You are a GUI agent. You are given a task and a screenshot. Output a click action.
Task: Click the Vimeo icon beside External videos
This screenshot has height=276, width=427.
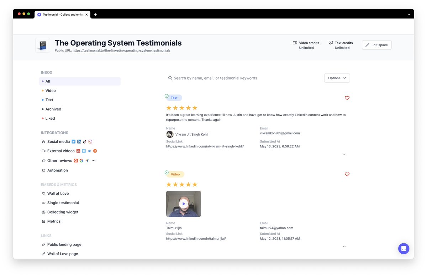pyautogui.click(x=84, y=151)
